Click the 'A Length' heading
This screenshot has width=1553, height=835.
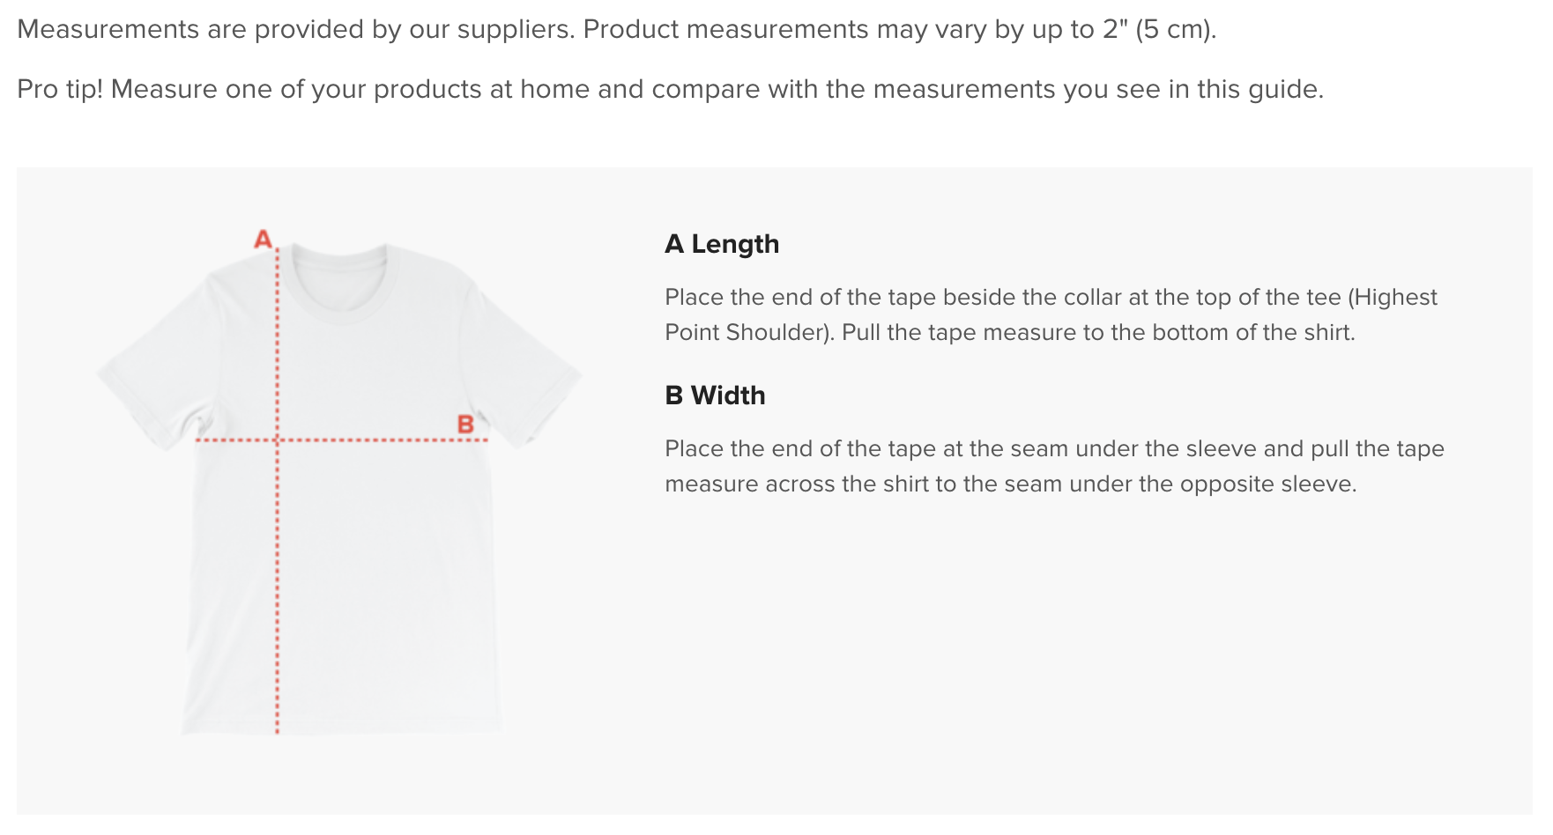(722, 244)
